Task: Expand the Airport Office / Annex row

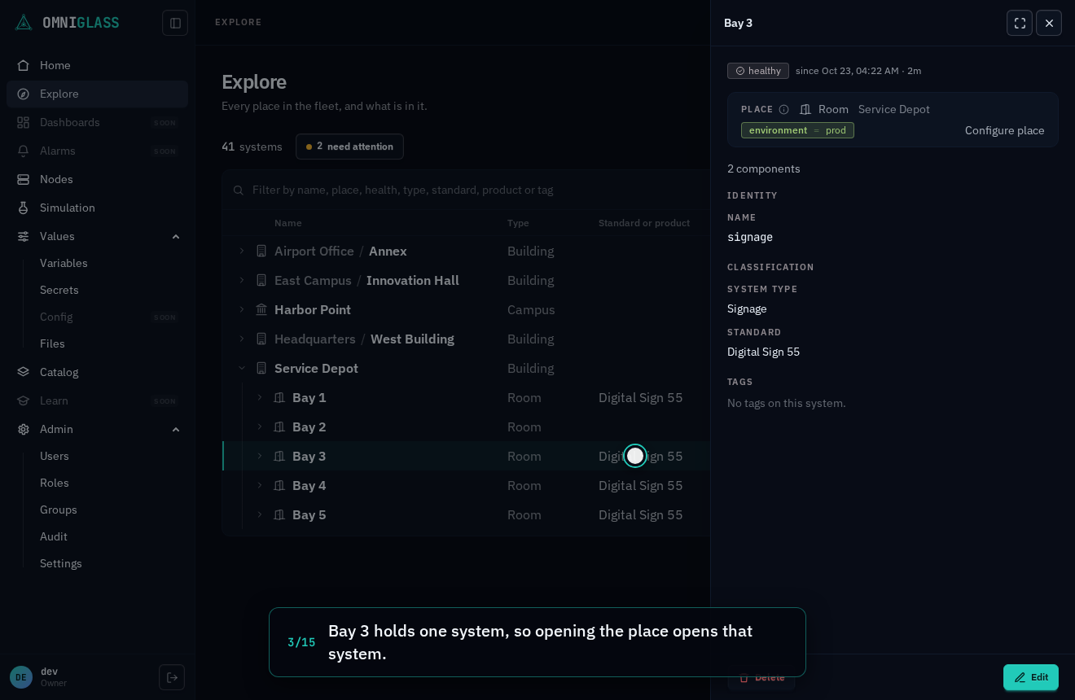Action: [241, 251]
